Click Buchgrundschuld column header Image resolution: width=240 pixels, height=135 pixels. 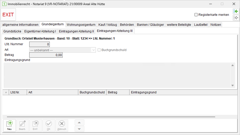(92, 92)
